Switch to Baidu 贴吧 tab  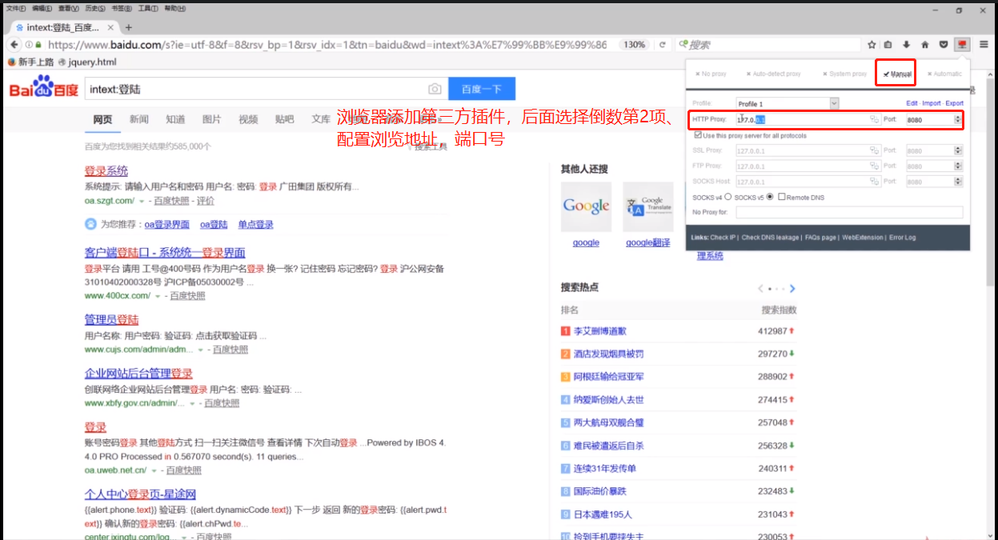[285, 119]
